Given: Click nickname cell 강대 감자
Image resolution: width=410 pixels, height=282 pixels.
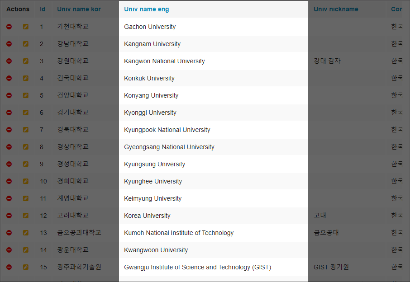Looking at the screenshot, I should tap(327, 61).
